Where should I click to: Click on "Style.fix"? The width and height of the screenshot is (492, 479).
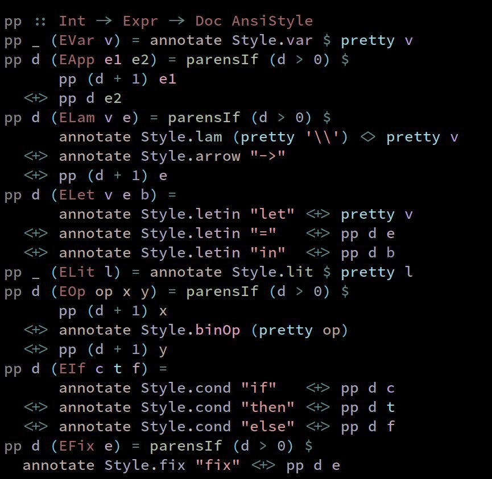(145, 465)
